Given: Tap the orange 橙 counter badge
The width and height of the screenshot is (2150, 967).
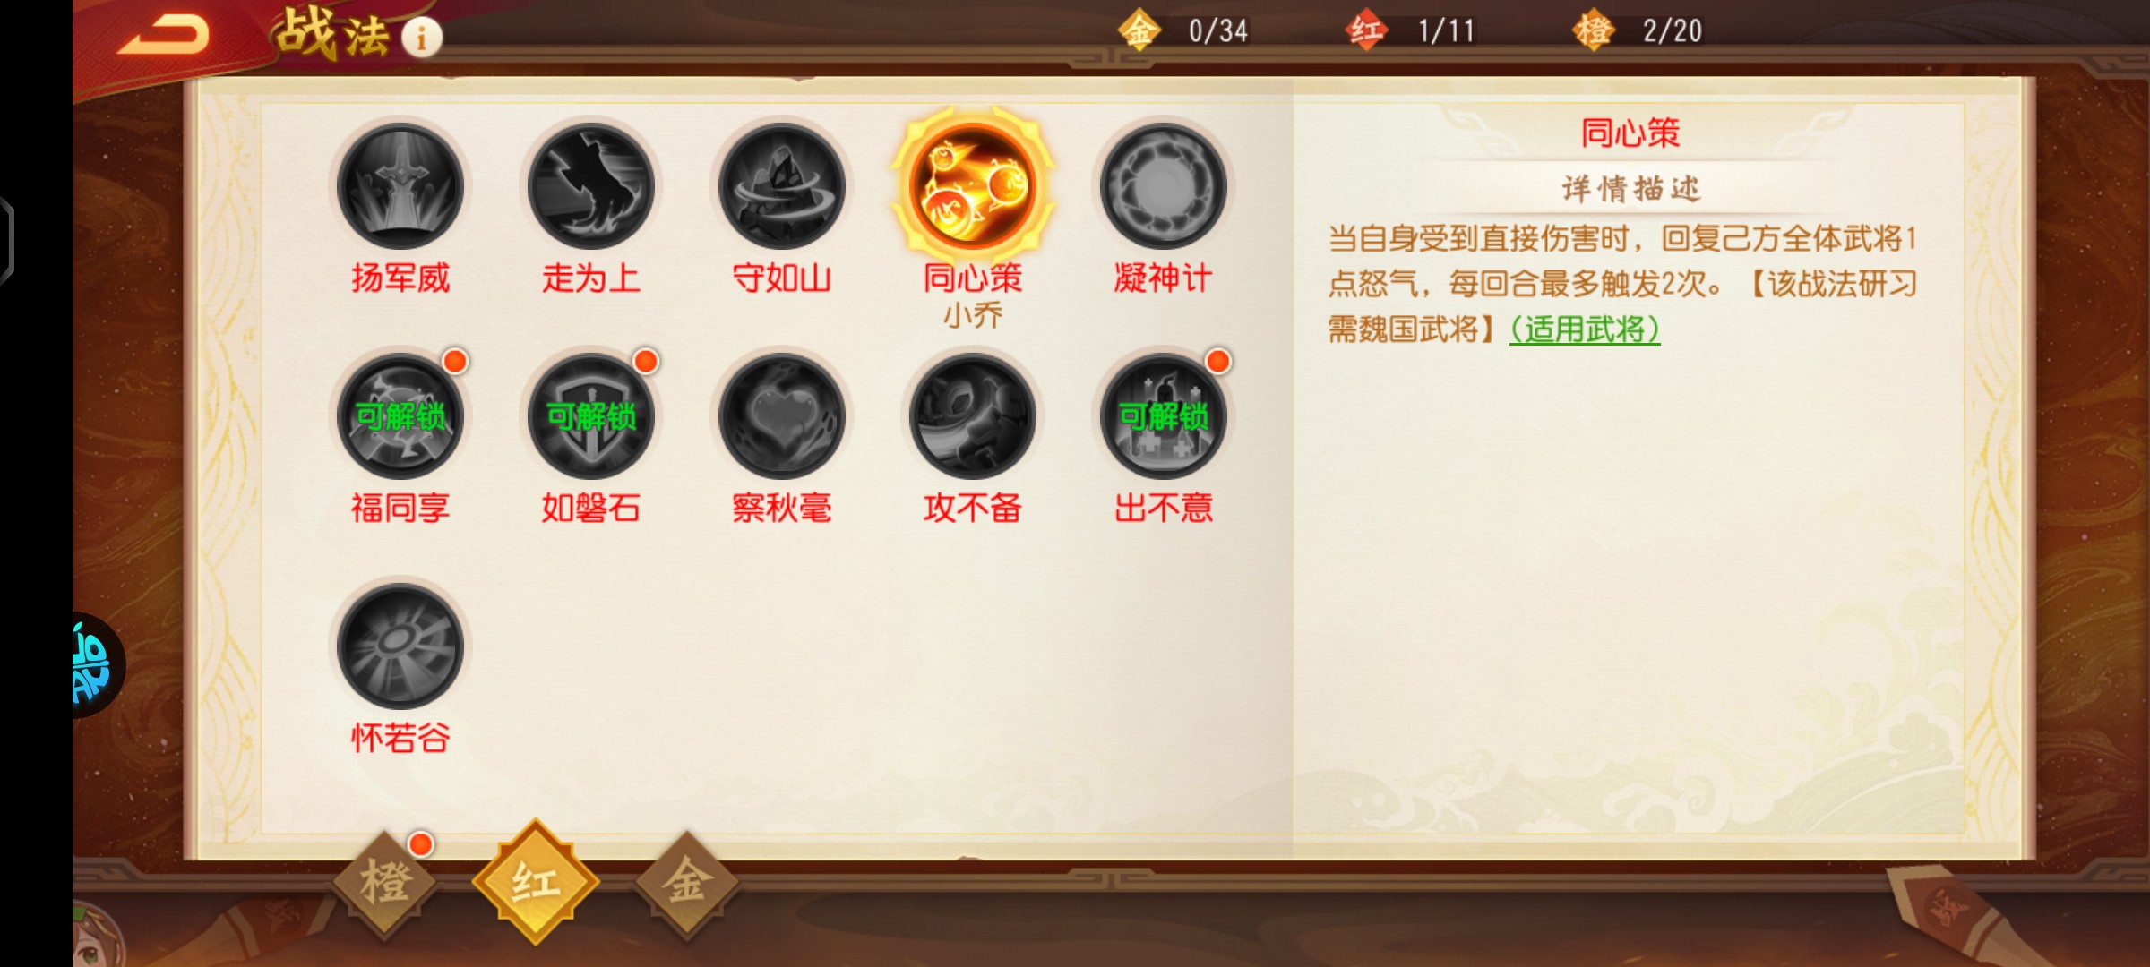Looking at the screenshot, I should tap(1594, 30).
